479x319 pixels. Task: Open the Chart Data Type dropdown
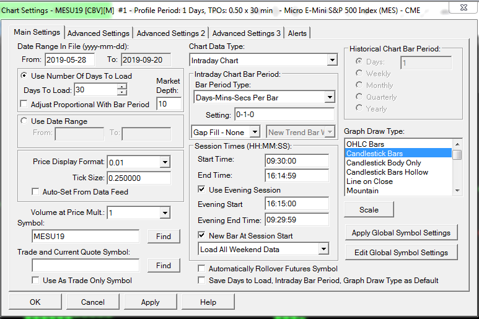332,60
